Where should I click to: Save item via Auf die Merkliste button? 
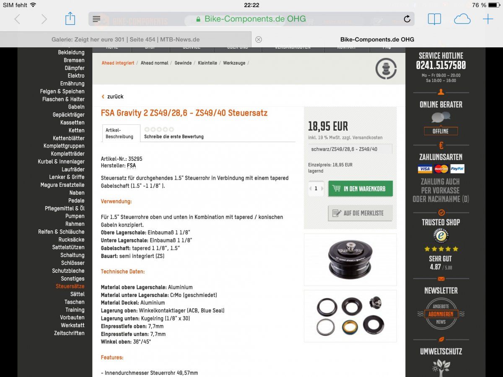point(360,213)
